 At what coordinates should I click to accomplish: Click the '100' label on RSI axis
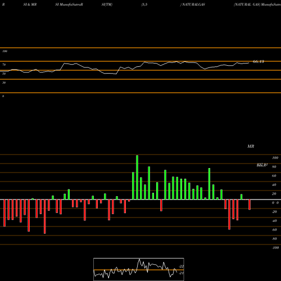tap(4, 51)
